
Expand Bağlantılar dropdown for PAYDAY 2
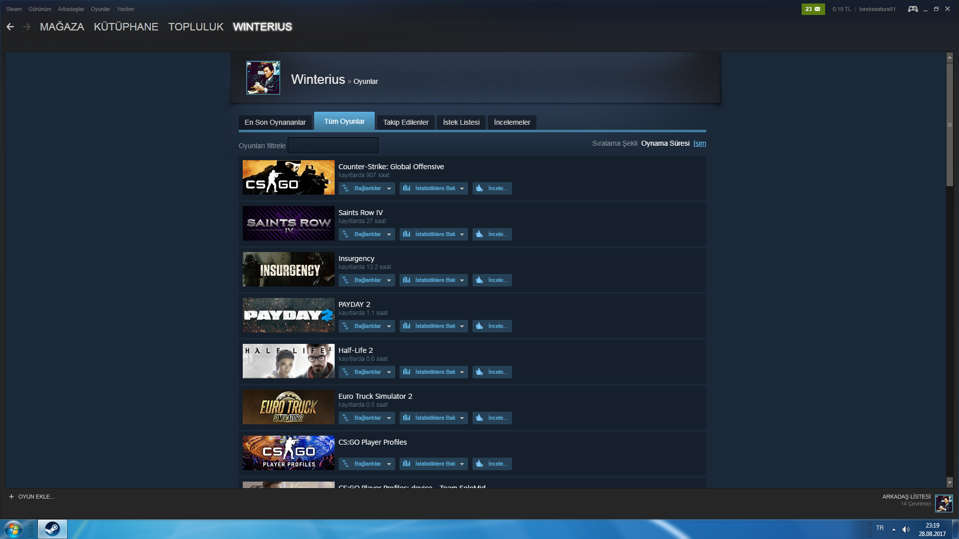(389, 326)
